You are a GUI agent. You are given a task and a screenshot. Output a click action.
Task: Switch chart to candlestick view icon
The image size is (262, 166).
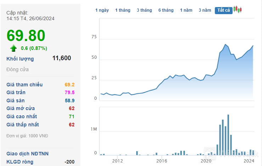238,10
